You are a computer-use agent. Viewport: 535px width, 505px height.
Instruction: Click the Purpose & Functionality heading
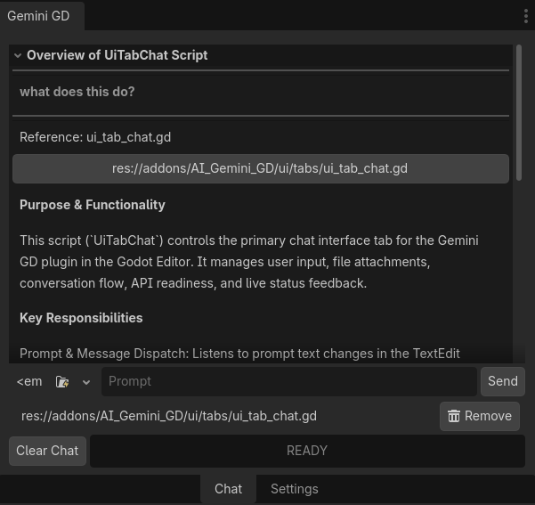coord(93,205)
